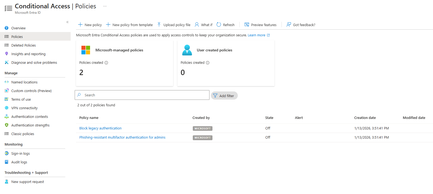
Task: Click info icon beside Microsoft-managed Policies created
Action: 106,63
